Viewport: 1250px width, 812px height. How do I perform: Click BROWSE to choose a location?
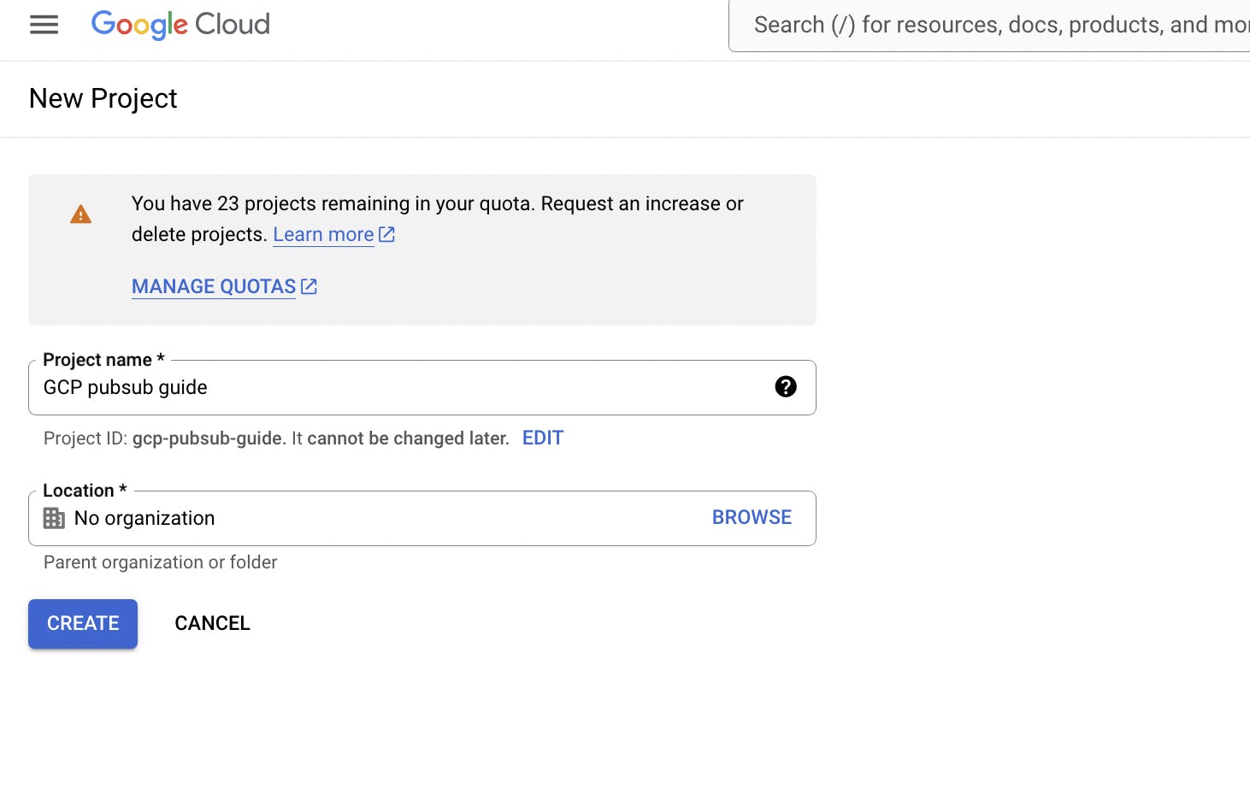[752, 517]
